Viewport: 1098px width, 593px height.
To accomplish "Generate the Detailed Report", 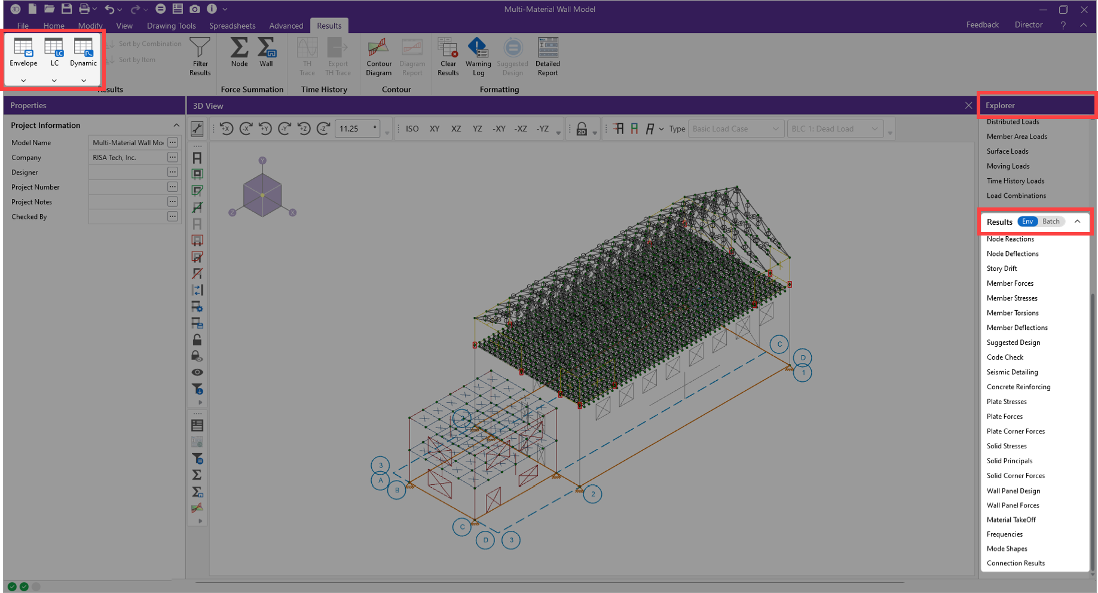I will [547, 56].
